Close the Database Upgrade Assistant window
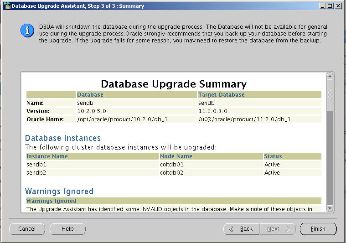Image resolution: width=346 pixels, height=243 pixels. pyautogui.click(x=338, y=6)
